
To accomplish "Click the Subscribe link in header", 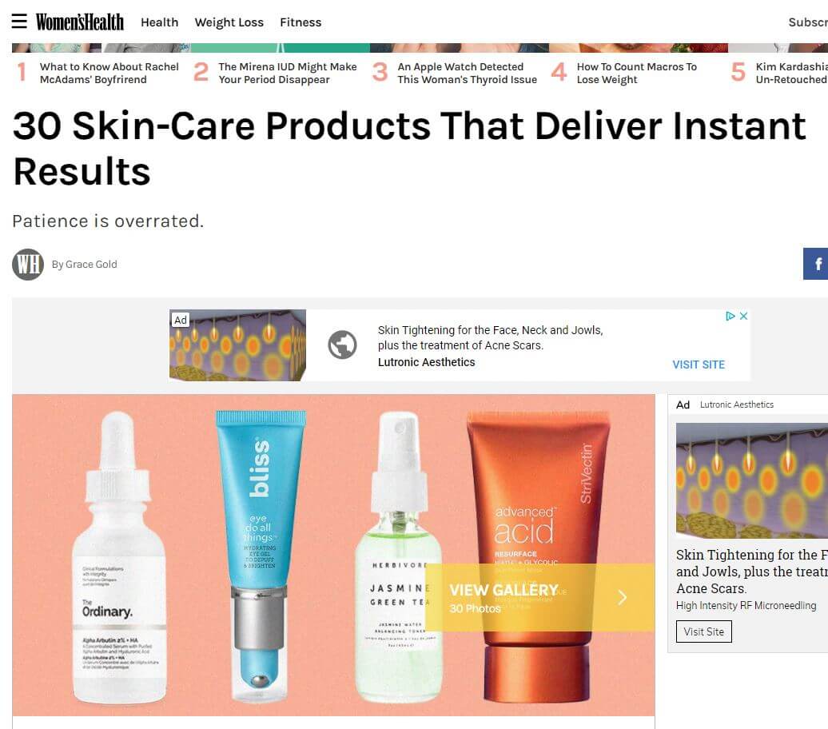I will point(808,22).
